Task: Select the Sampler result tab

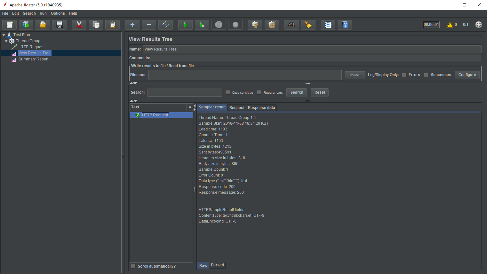Action: 212,107
